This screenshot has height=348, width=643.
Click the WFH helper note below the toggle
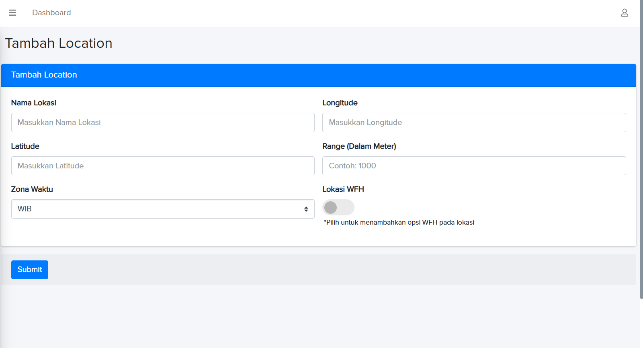tap(399, 223)
